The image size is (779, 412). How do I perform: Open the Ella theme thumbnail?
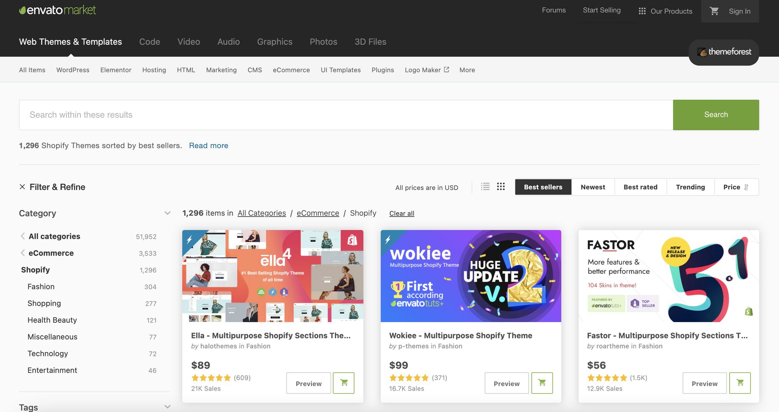point(273,276)
